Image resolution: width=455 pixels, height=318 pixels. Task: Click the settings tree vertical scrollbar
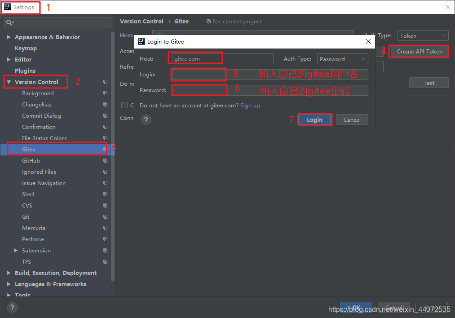(x=113, y=157)
